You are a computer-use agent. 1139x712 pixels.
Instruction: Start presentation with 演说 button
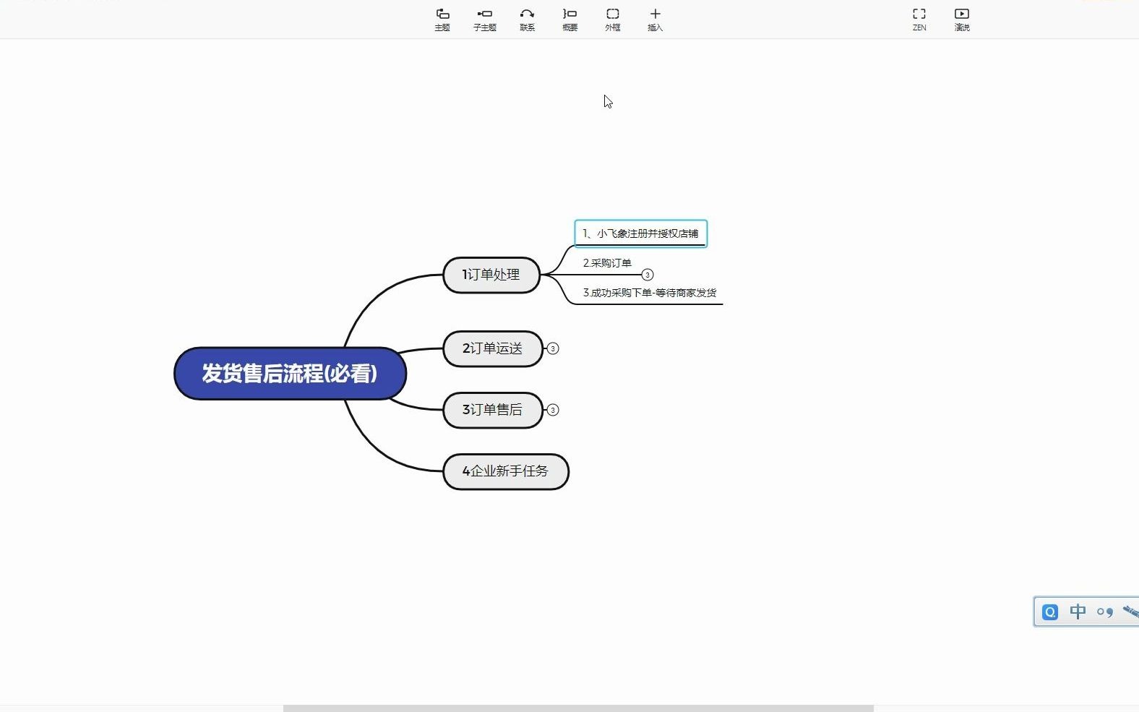[962, 20]
